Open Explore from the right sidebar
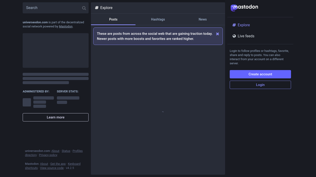Image resolution: width=316 pixels, height=177 pixels. pos(241,25)
